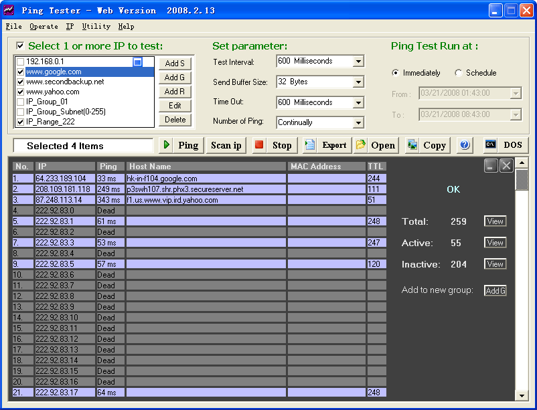The image size is (537, 410).
Task: Click the MAC Address column header
Action: pos(326,167)
